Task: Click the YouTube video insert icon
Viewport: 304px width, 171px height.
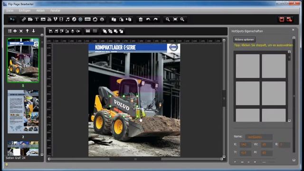Action: tap(49, 19)
